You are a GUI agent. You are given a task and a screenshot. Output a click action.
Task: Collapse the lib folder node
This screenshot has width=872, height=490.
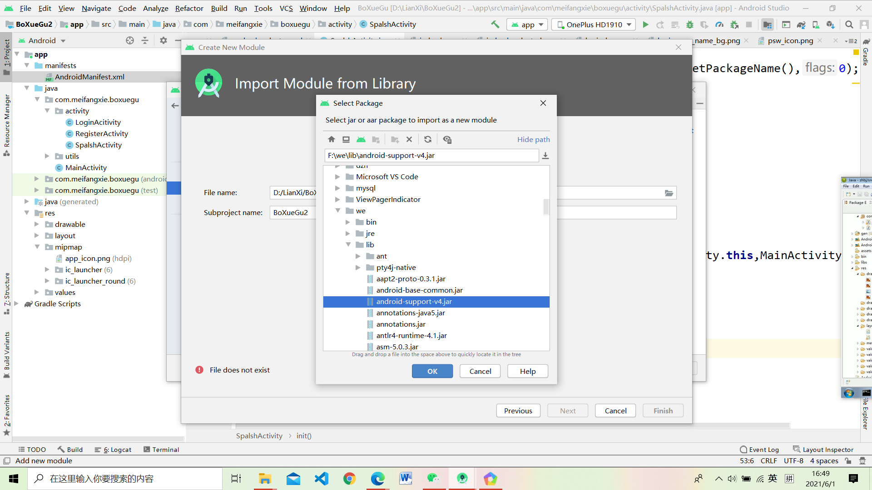[348, 245]
